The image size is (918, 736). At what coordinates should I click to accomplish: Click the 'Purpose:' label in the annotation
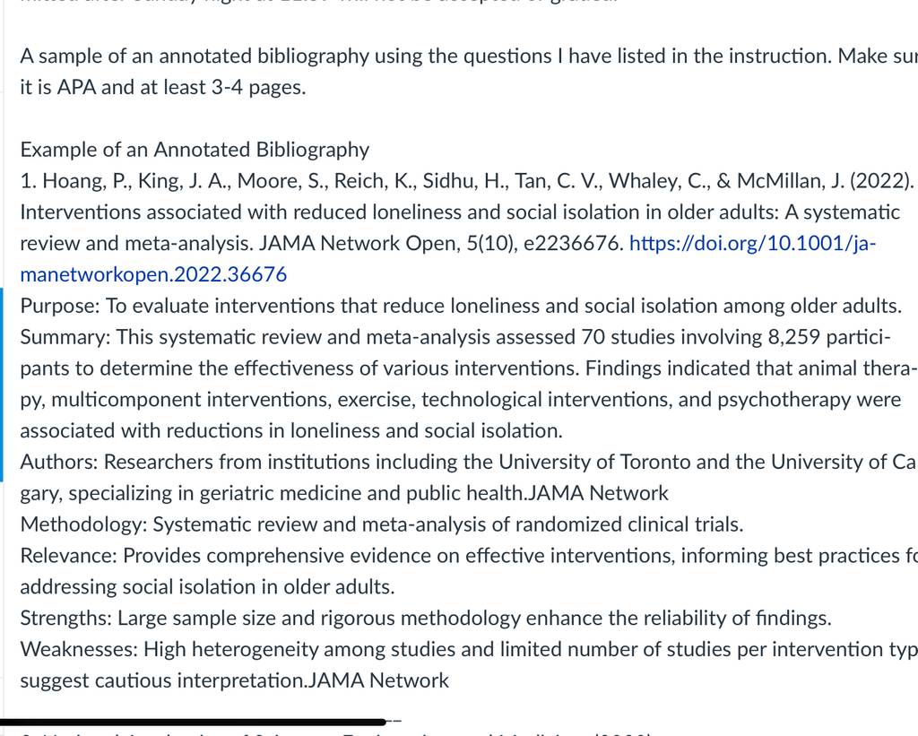click(x=60, y=306)
